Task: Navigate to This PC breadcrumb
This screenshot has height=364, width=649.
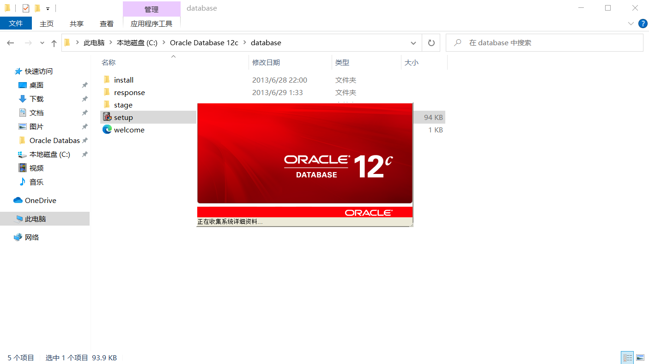Action: (94, 43)
